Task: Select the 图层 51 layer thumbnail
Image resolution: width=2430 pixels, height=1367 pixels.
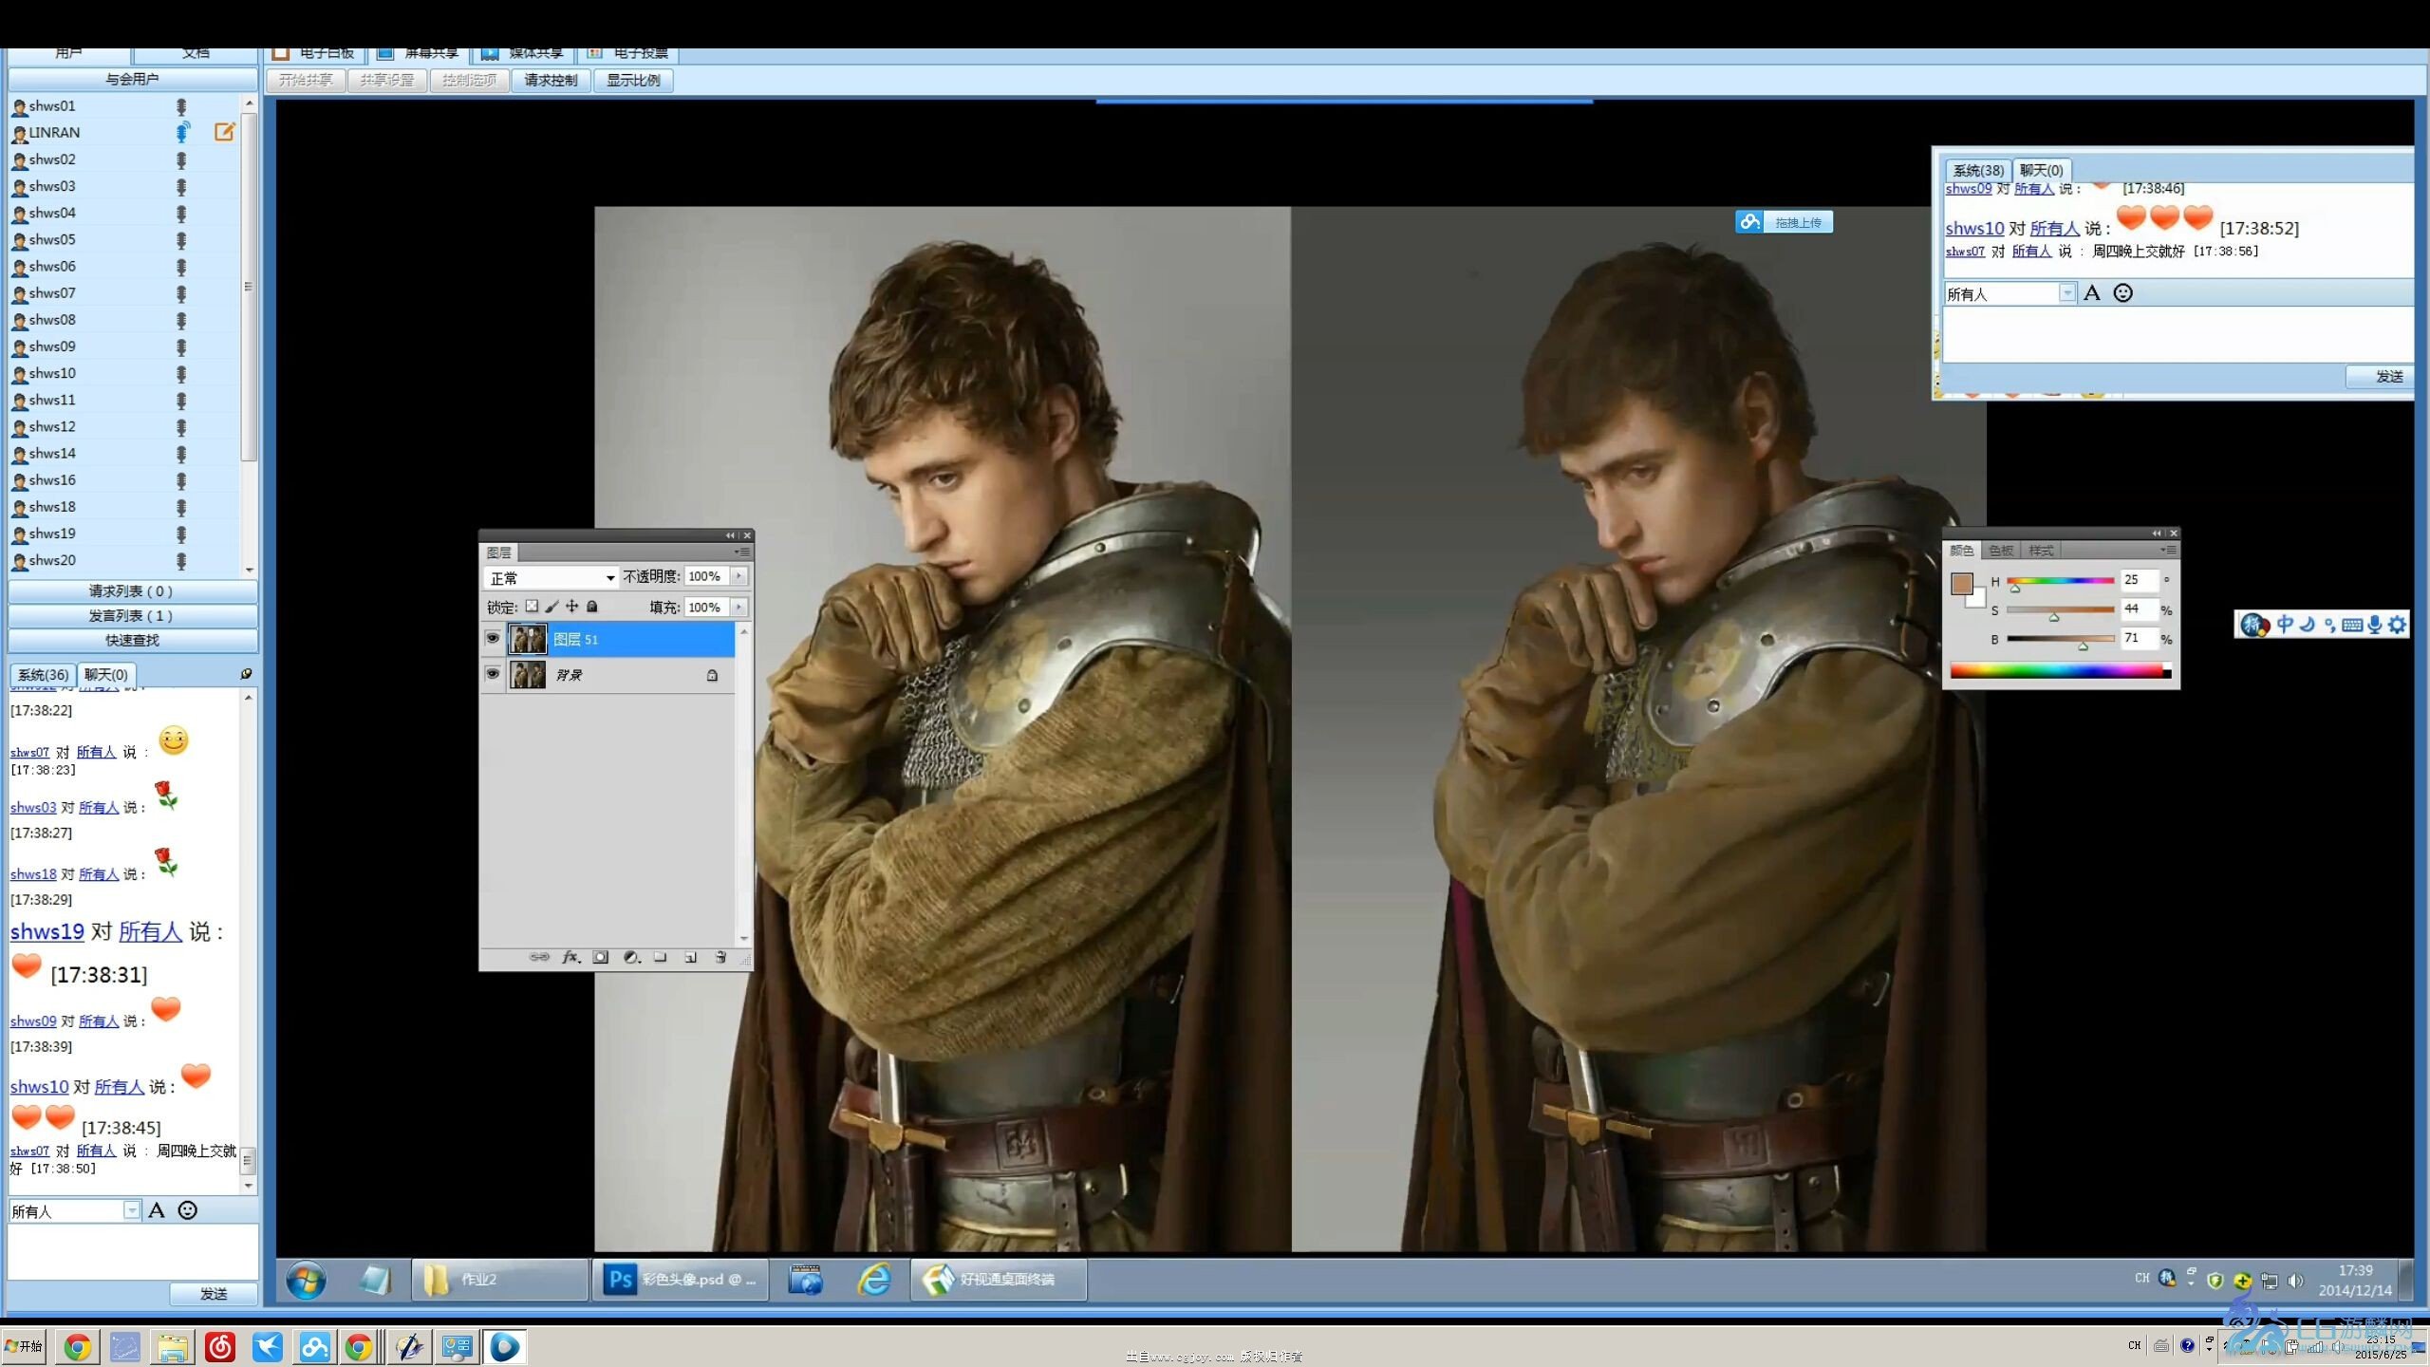Action: click(528, 639)
